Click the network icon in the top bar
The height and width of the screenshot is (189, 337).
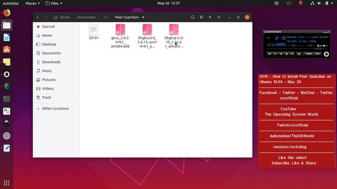pyautogui.click(x=312, y=3)
